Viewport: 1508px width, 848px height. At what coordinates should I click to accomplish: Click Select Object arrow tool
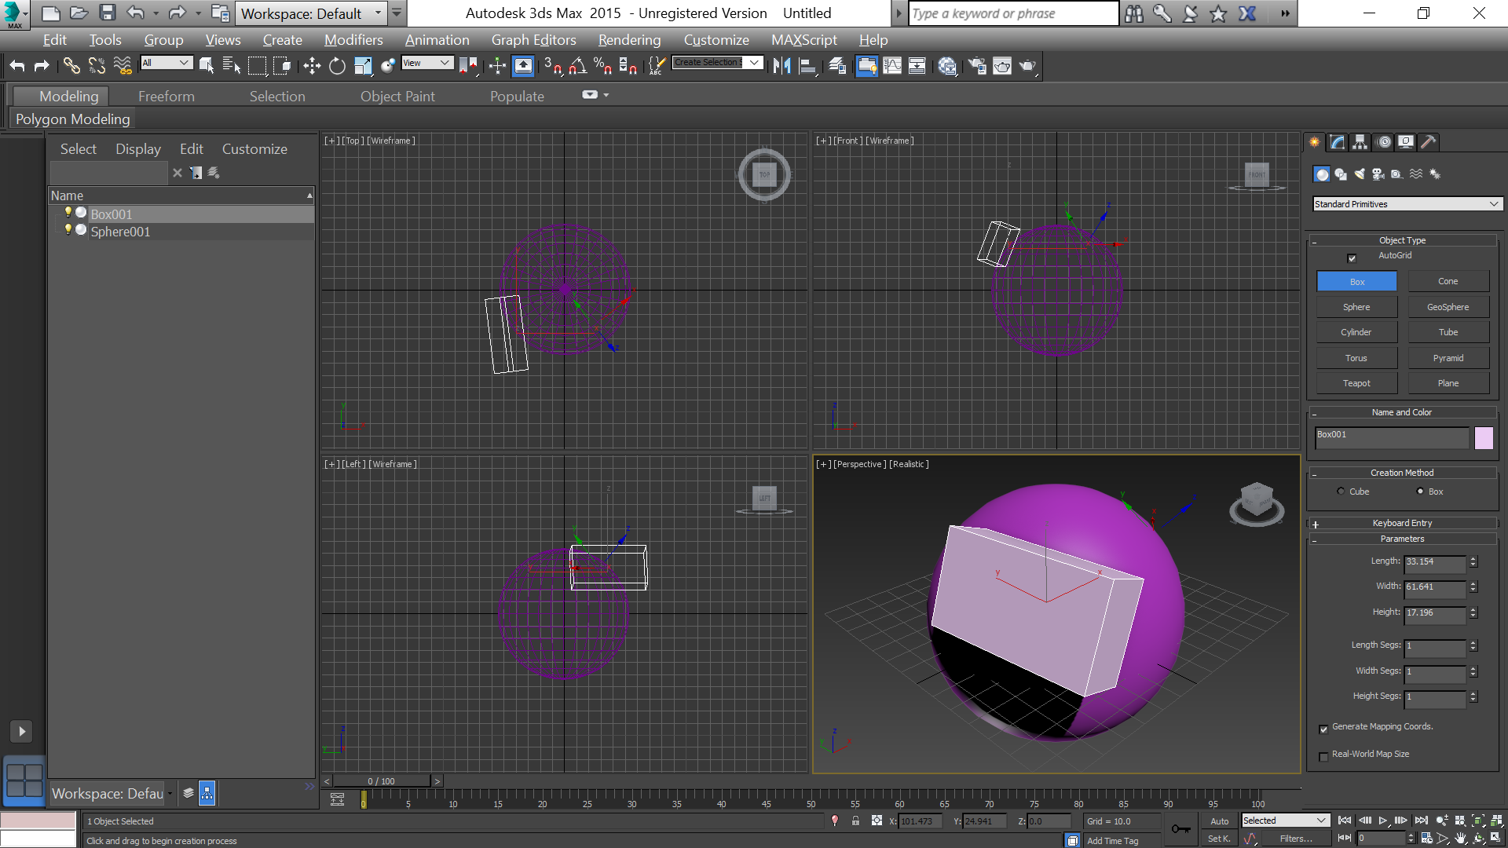click(x=207, y=66)
